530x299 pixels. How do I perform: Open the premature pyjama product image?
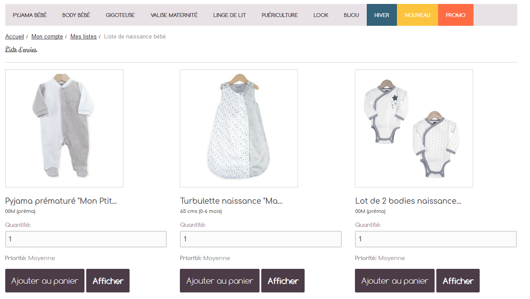[64, 129]
